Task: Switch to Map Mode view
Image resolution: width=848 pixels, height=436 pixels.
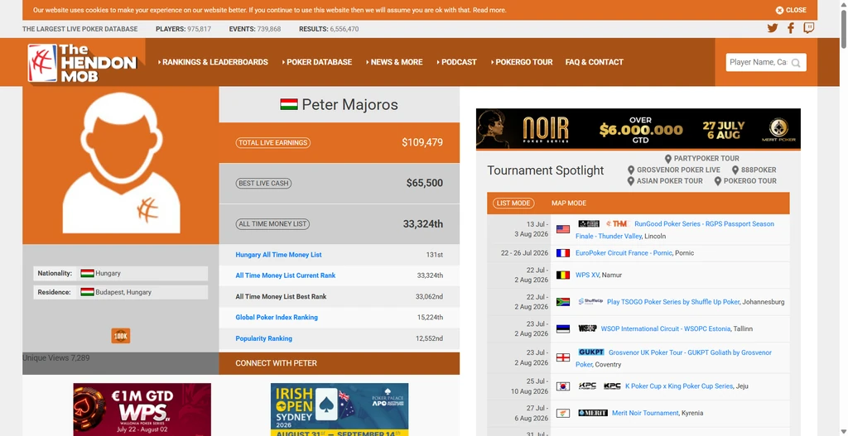Action: coord(569,204)
